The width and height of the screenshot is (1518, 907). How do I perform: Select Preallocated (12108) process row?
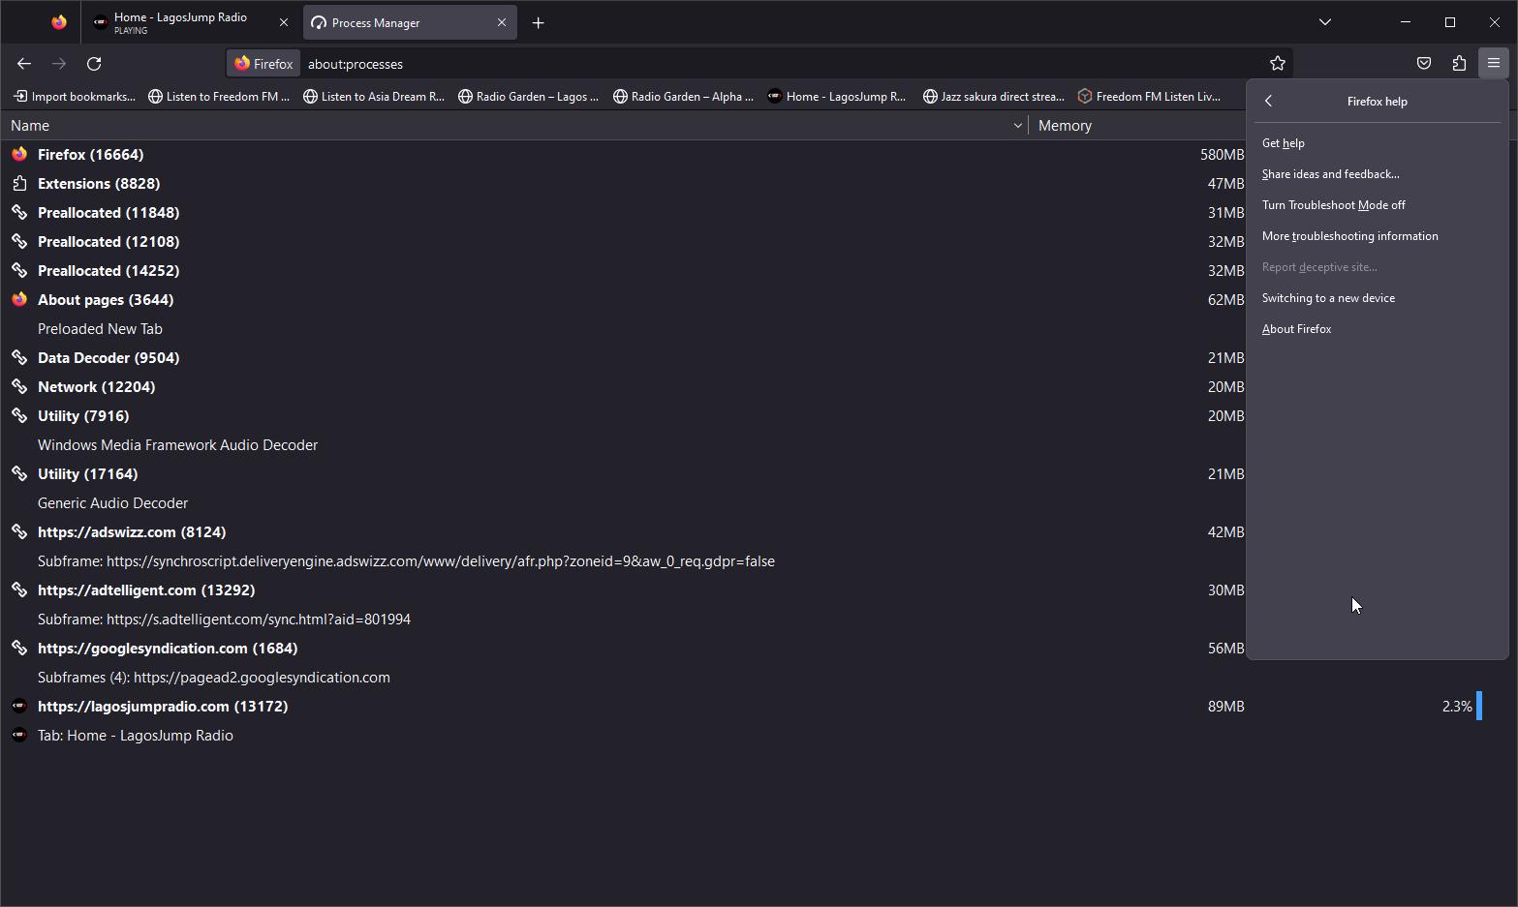tap(623, 241)
